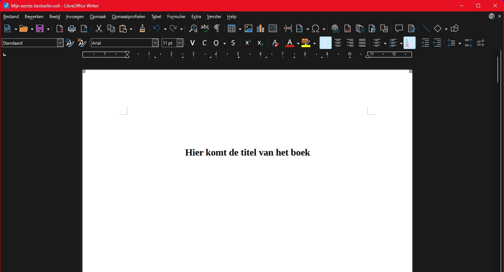Toggle italic (C) formatting
Viewport: 504px width, 272px height.
tap(204, 43)
